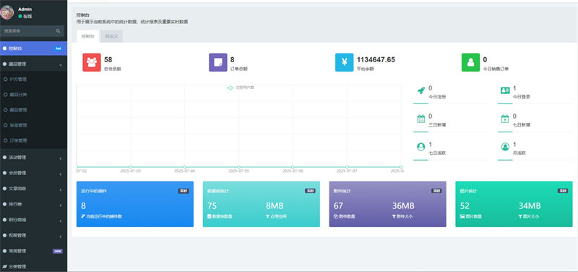Click the icon beside 附件数量
The image size is (578, 272).
coord(335,216)
